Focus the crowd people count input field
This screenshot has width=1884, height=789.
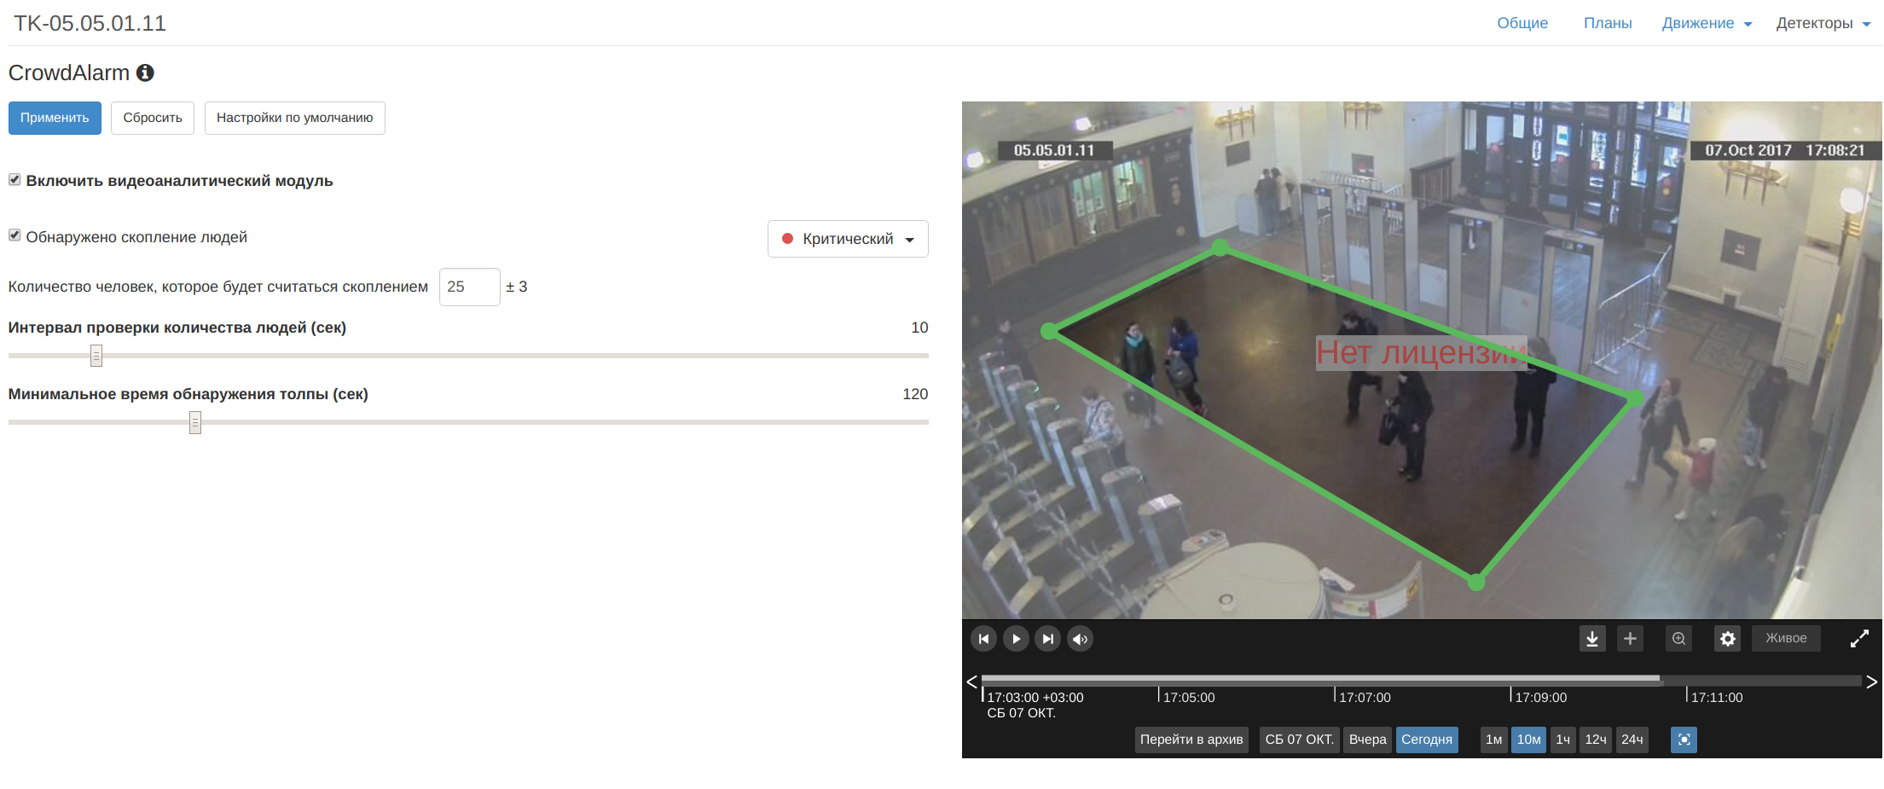tap(469, 287)
